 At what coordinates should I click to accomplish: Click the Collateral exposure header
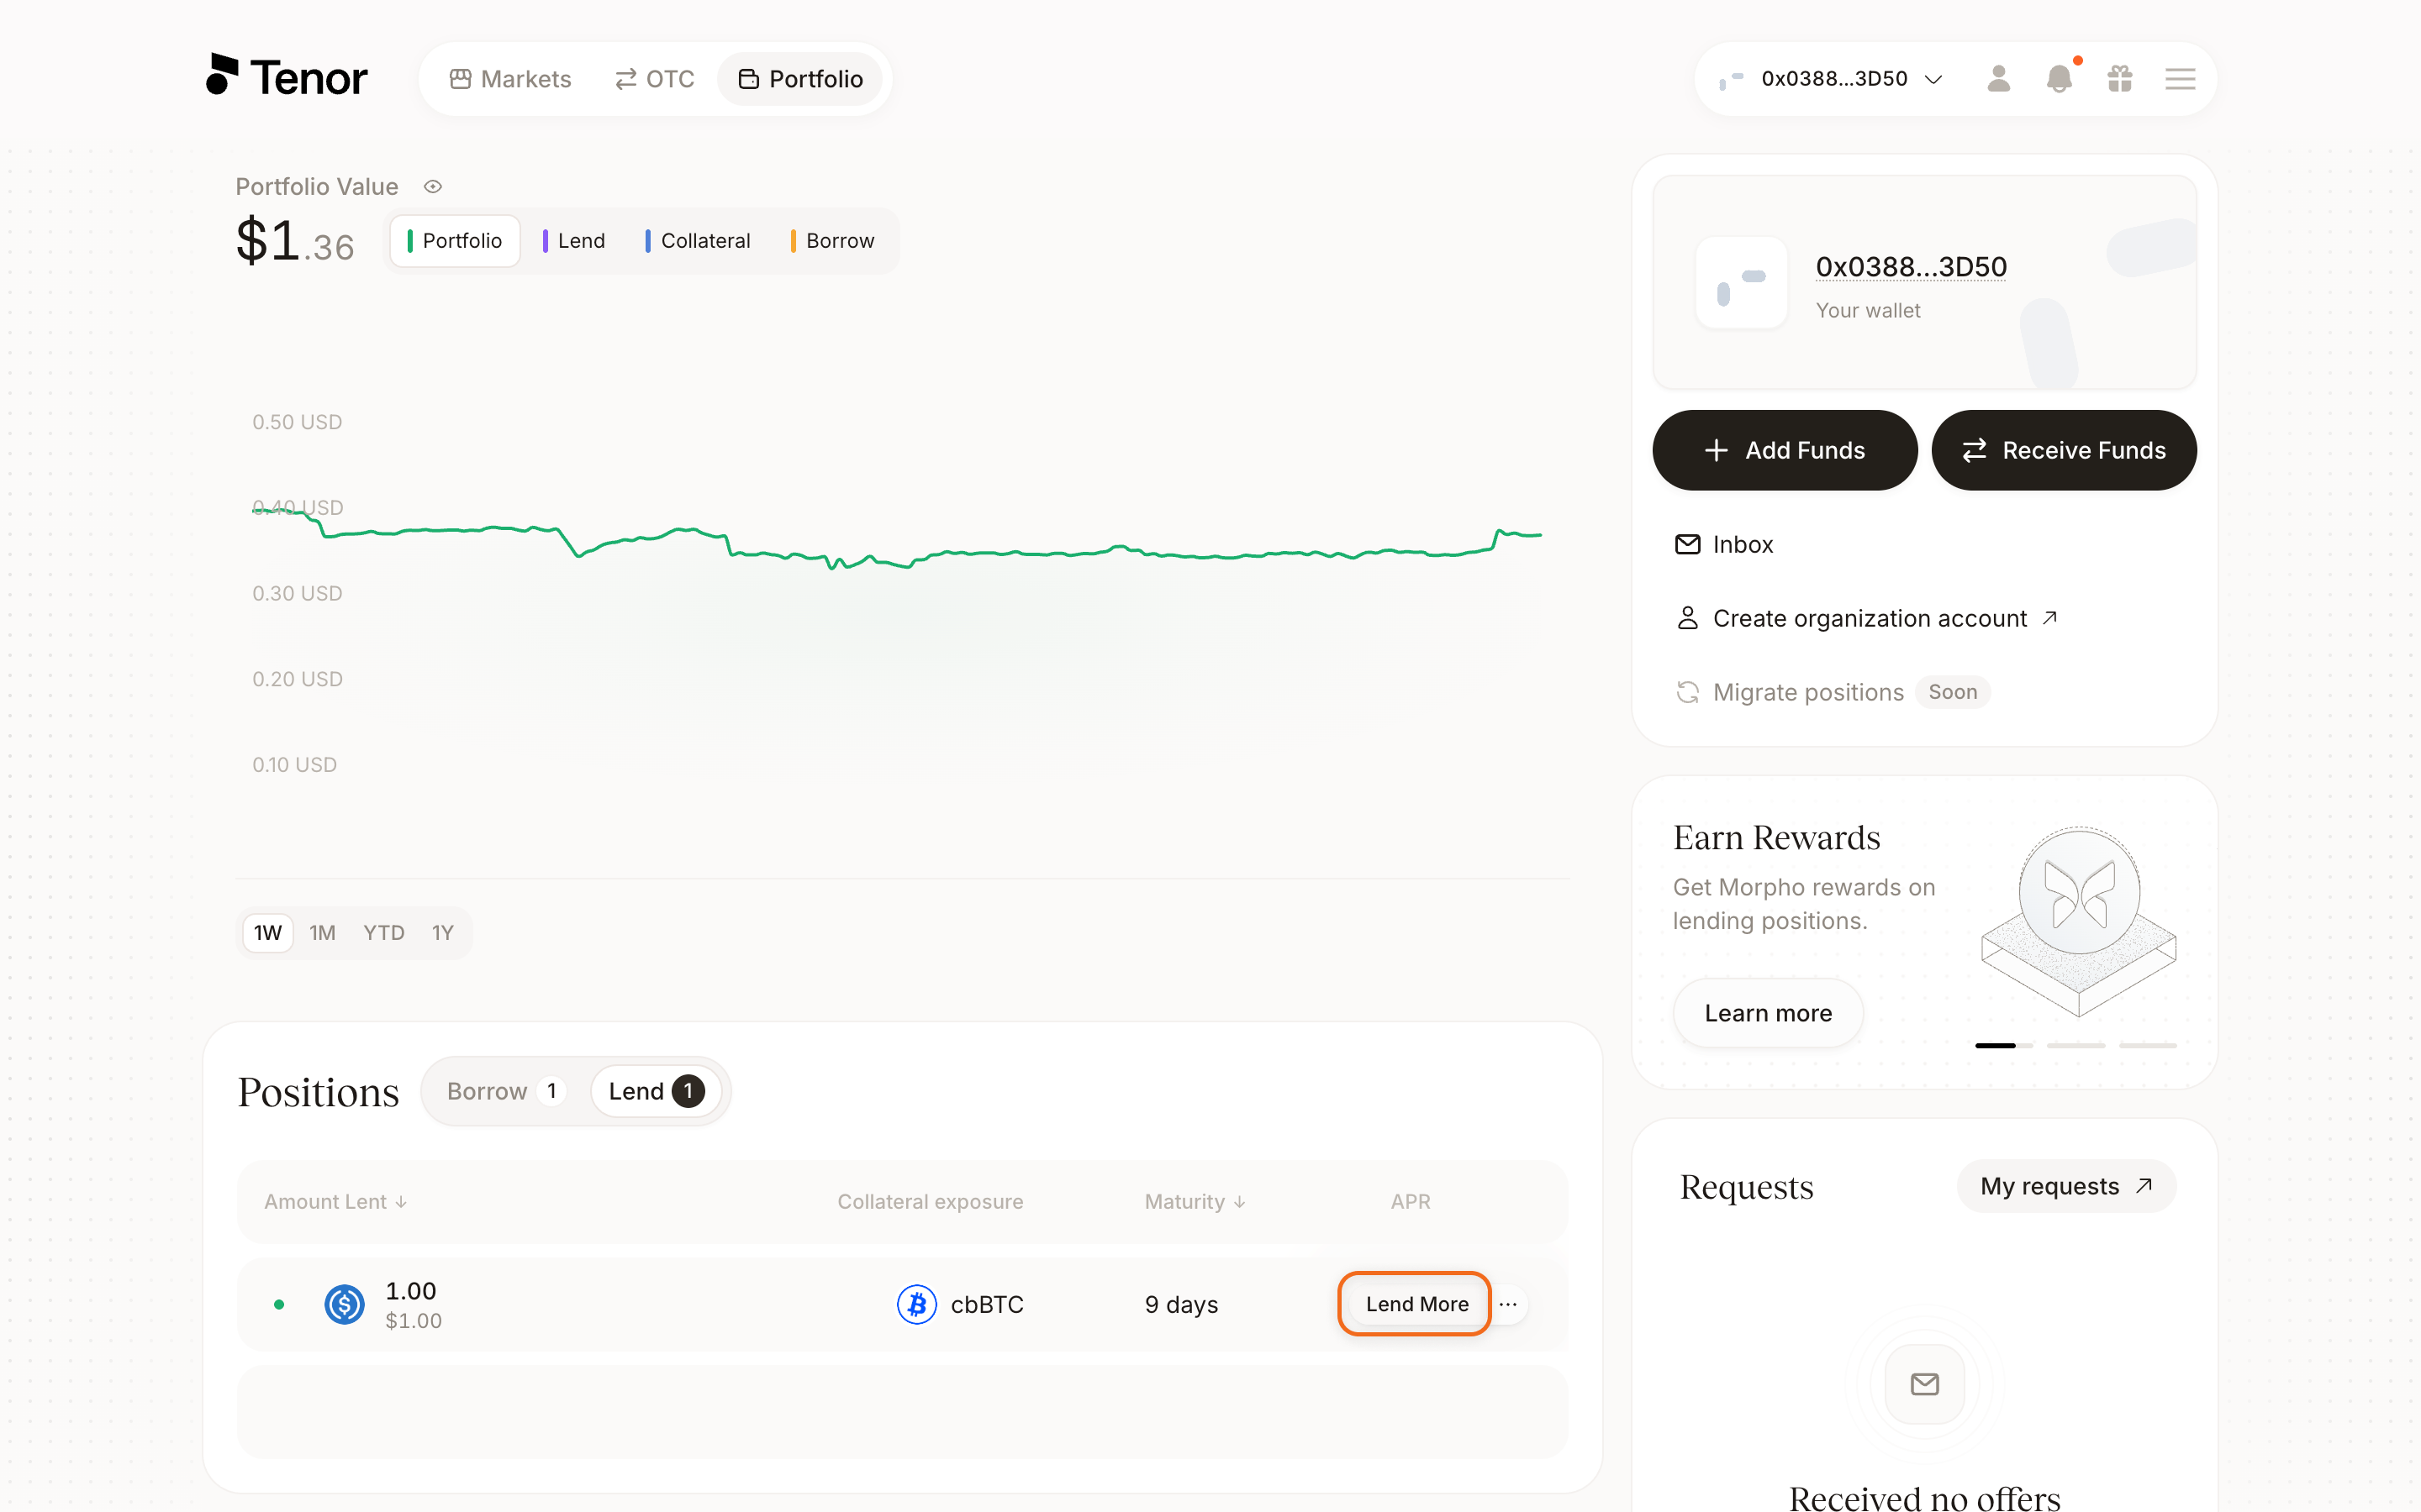coord(931,1202)
